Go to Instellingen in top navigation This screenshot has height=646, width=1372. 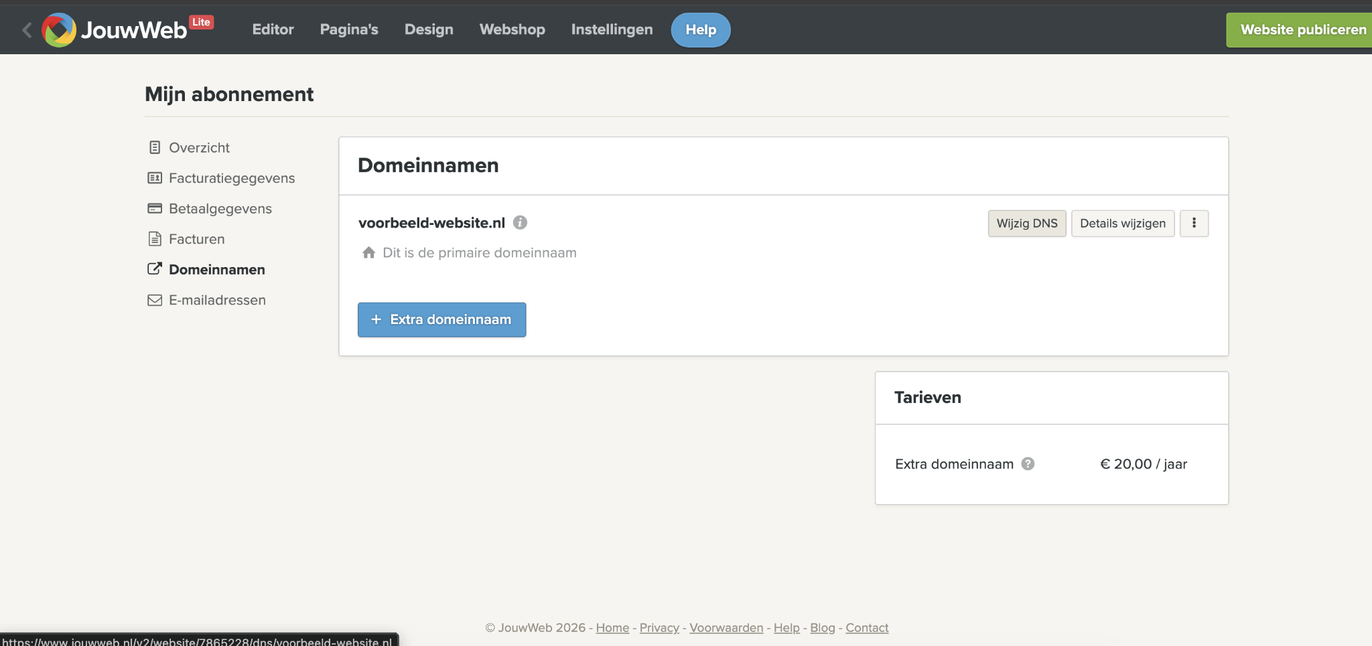pyautogui.click(x=612, y=29)
